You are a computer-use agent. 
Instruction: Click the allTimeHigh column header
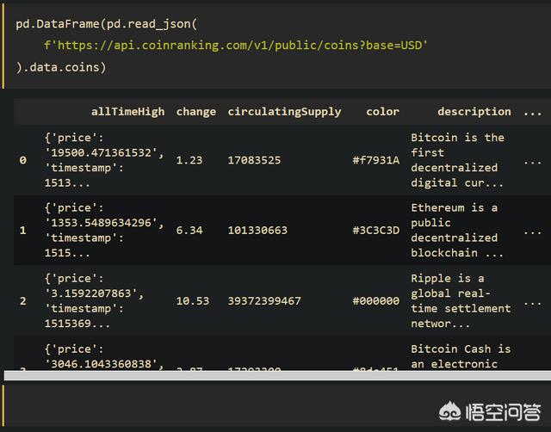coord(127,112)
